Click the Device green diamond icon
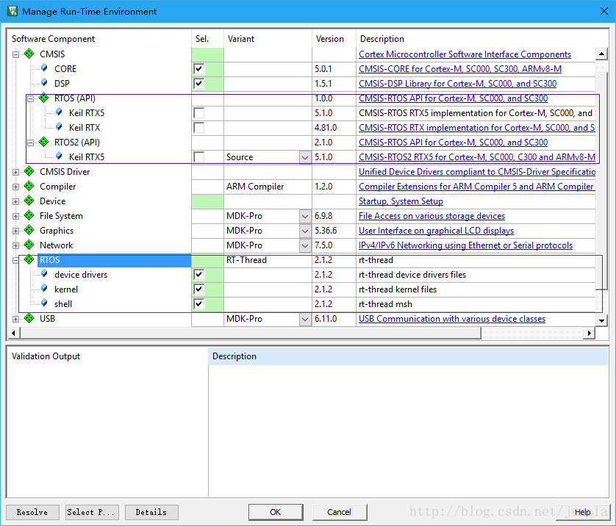Screen dimensions: 616x526 point(29,201)
